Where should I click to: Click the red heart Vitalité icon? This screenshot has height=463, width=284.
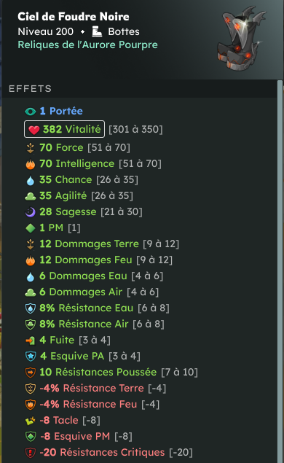34,130
